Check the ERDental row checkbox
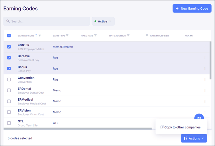215x146 pixels. tap(9, 90)
